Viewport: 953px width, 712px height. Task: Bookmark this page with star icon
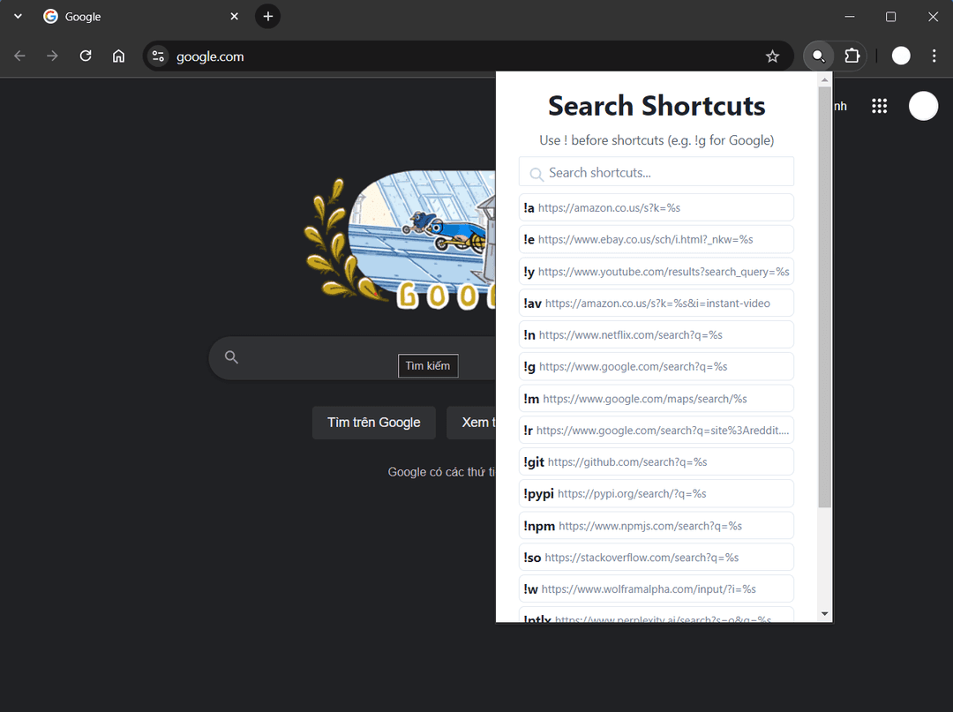(x=772, y=56)
